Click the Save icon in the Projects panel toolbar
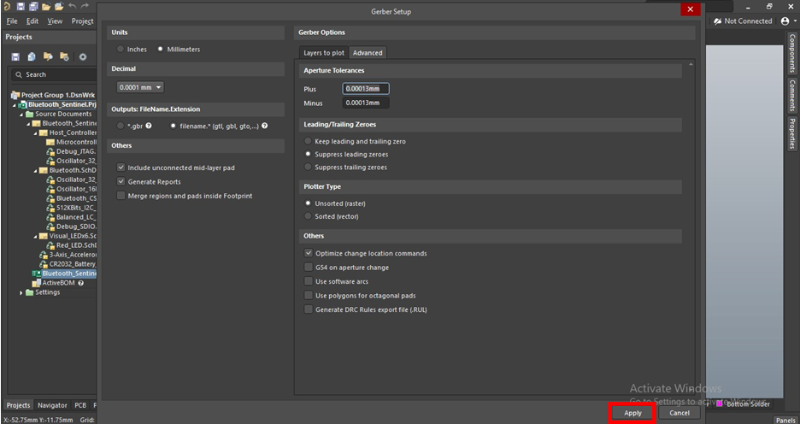This screenshot has height=424, width=800. tap(15, 56)
